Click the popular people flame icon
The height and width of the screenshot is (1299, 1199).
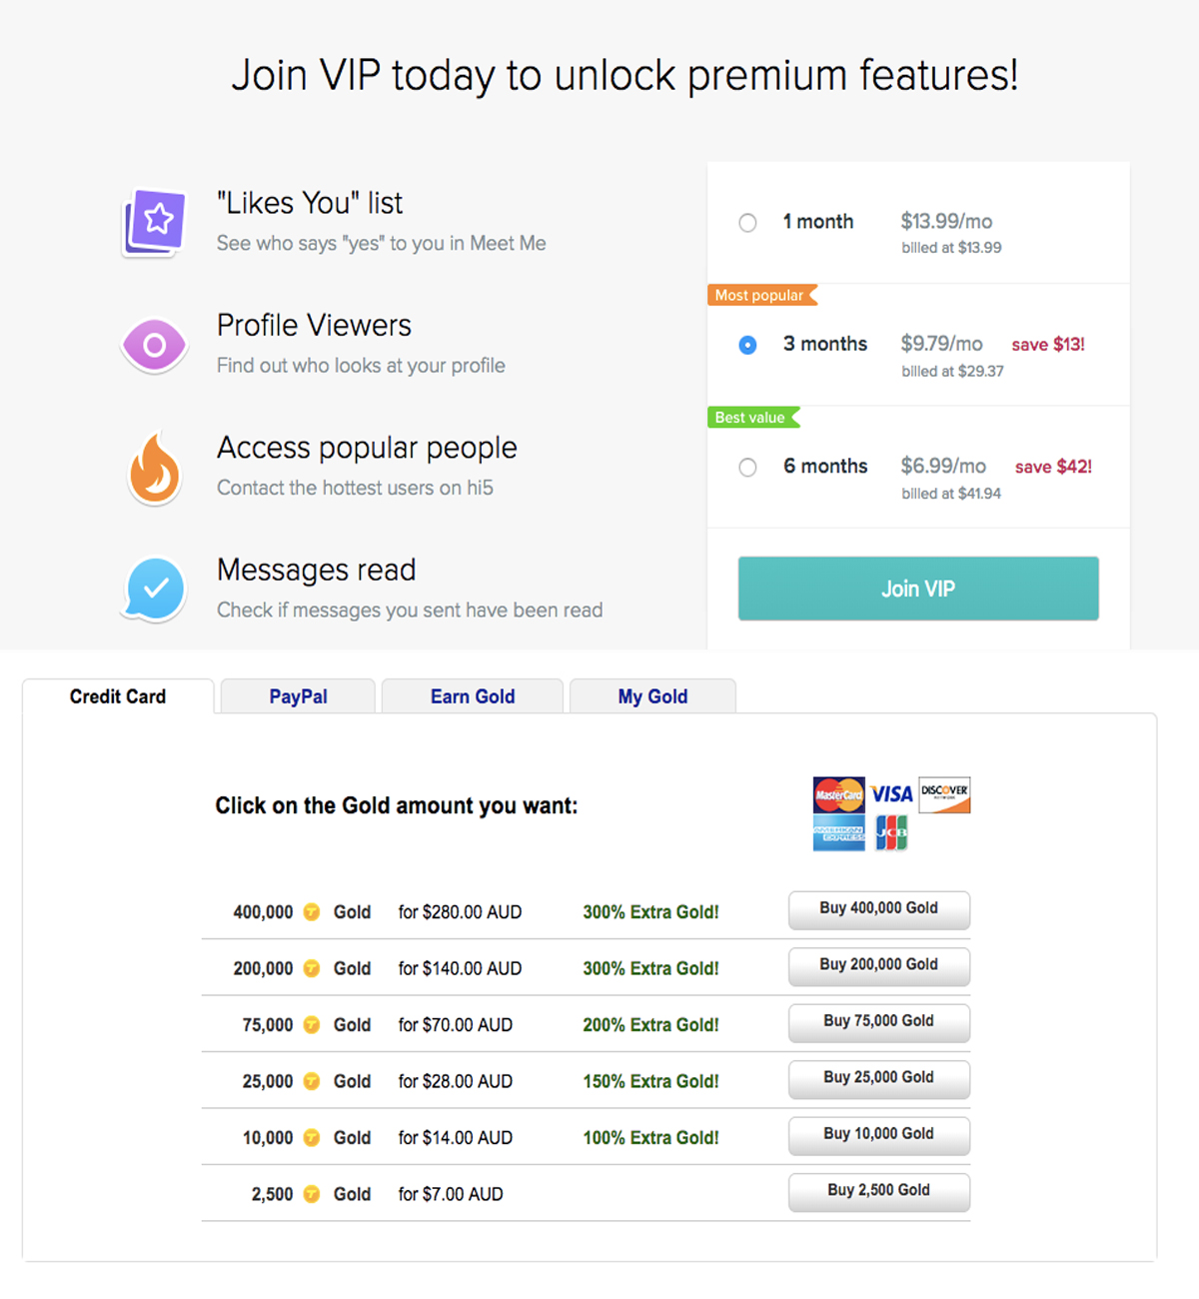coord(155,469)
